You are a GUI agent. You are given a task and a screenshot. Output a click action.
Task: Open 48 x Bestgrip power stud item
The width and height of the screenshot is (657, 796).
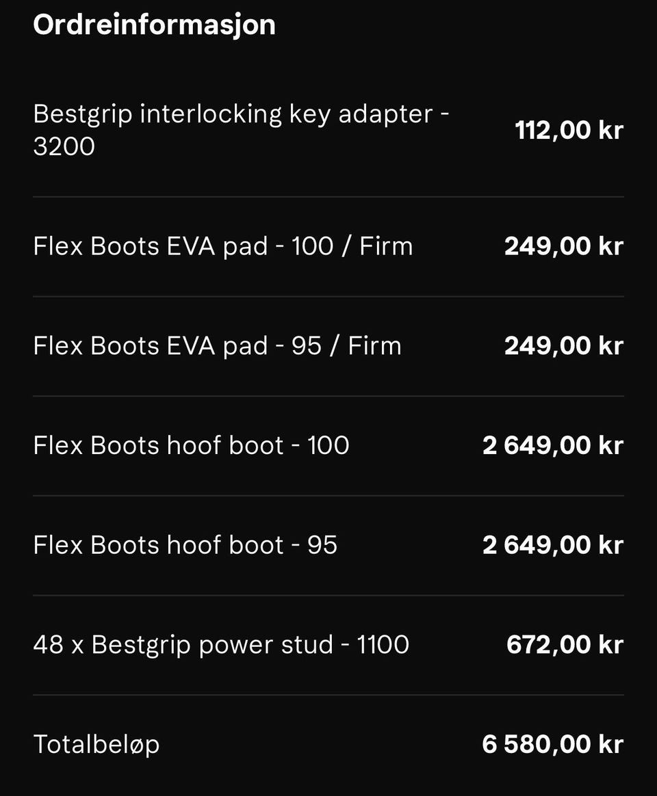pyautogui.click(x=221, y=645)
